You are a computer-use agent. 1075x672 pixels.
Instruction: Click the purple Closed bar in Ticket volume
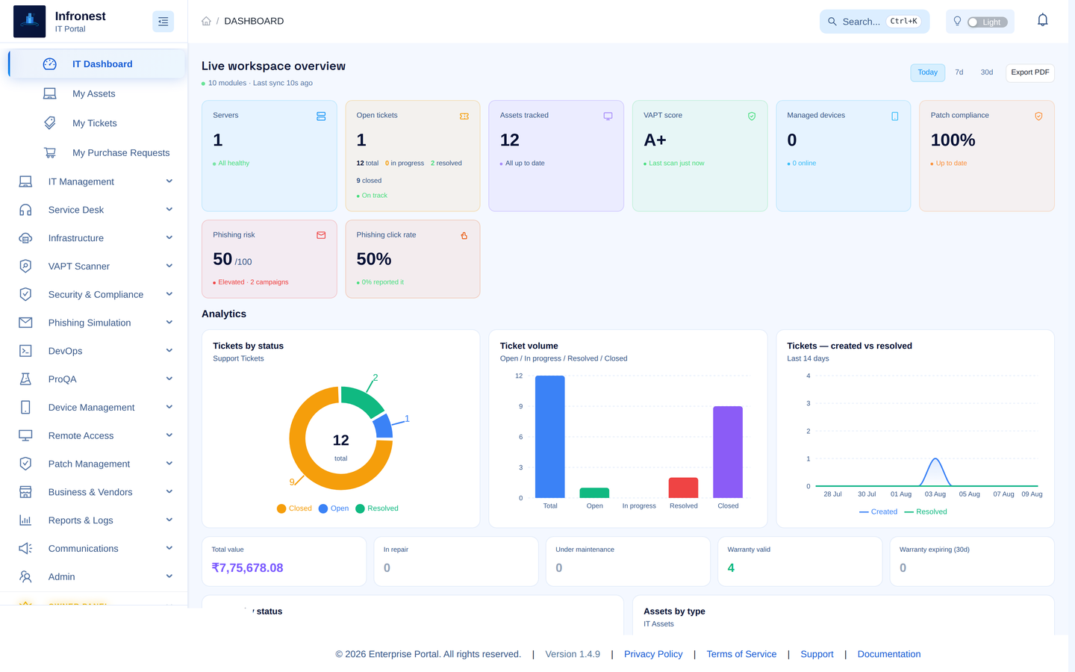coord(728,452)
